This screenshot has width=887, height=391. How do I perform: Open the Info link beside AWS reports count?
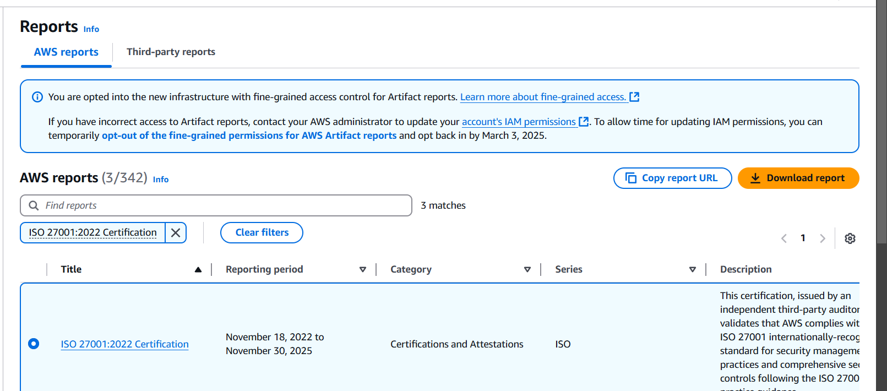[x=161, y=180]
